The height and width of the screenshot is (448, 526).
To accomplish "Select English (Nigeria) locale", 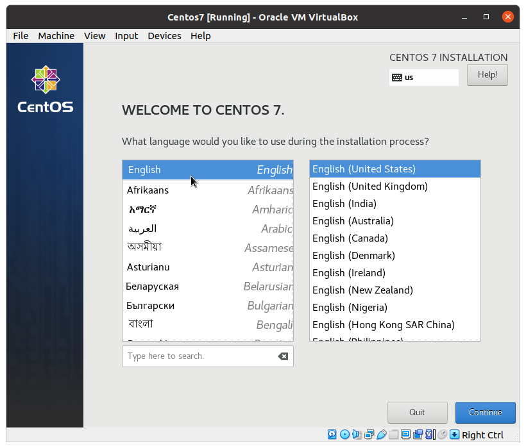I will 395,307.
